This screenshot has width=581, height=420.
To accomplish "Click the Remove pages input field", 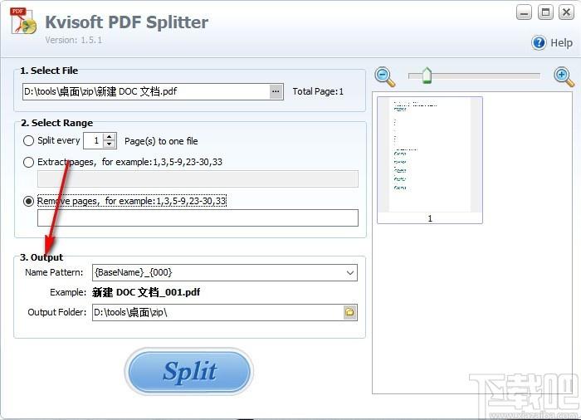I will pyautogui.click(x=198, y=218).
